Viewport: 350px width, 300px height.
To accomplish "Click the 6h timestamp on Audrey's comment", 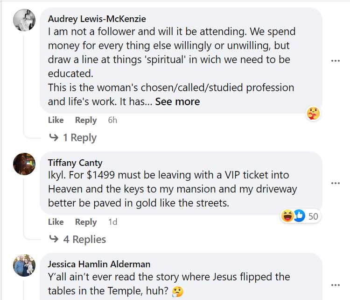I will click(x=112, y=120).
